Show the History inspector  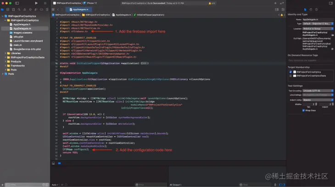coord(311,9)
